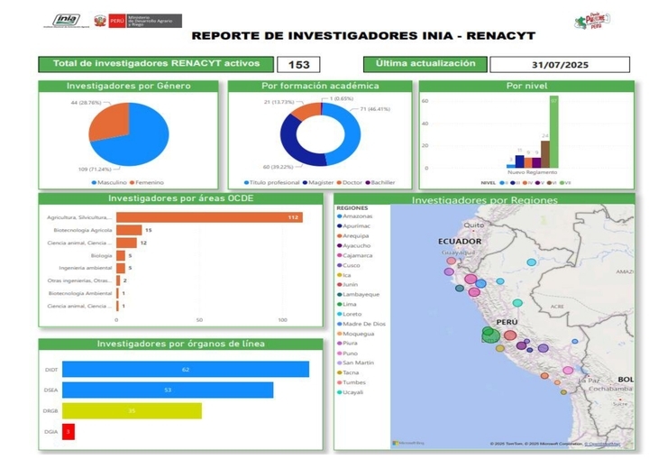Click the Microsoft Bing logo on map
Viewport: 649px width, 459px height.
pyautogui.click(x=411, y=443)
